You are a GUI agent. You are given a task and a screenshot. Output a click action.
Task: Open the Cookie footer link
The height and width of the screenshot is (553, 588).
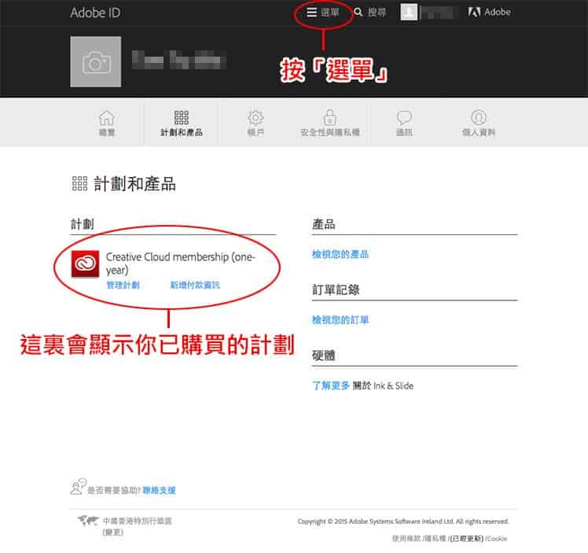click(498, 538)
